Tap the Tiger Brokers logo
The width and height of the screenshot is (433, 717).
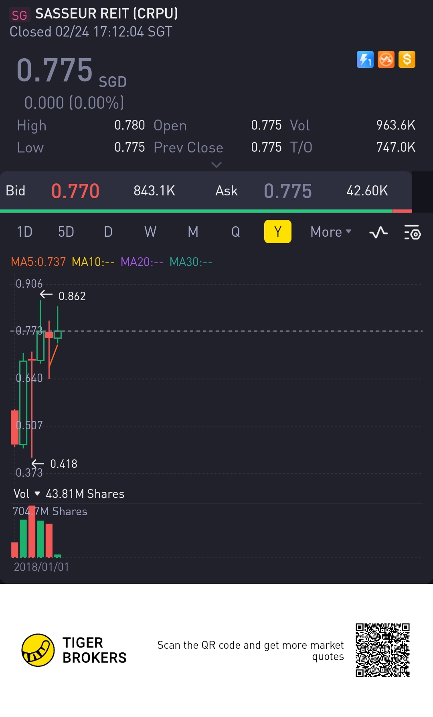38,650
